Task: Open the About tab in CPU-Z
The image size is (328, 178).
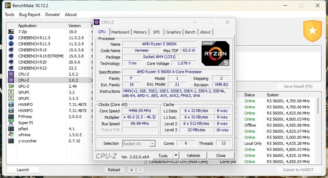Action: (x=205, y=32)
